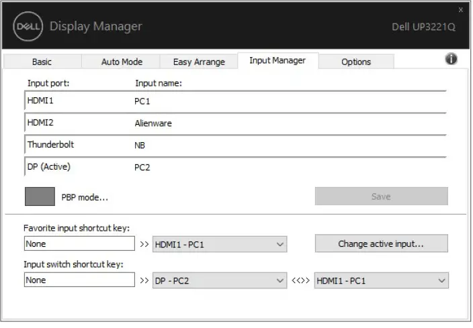473x328 pixels.
Task: Click Change active input button
Action: point(382,243)
